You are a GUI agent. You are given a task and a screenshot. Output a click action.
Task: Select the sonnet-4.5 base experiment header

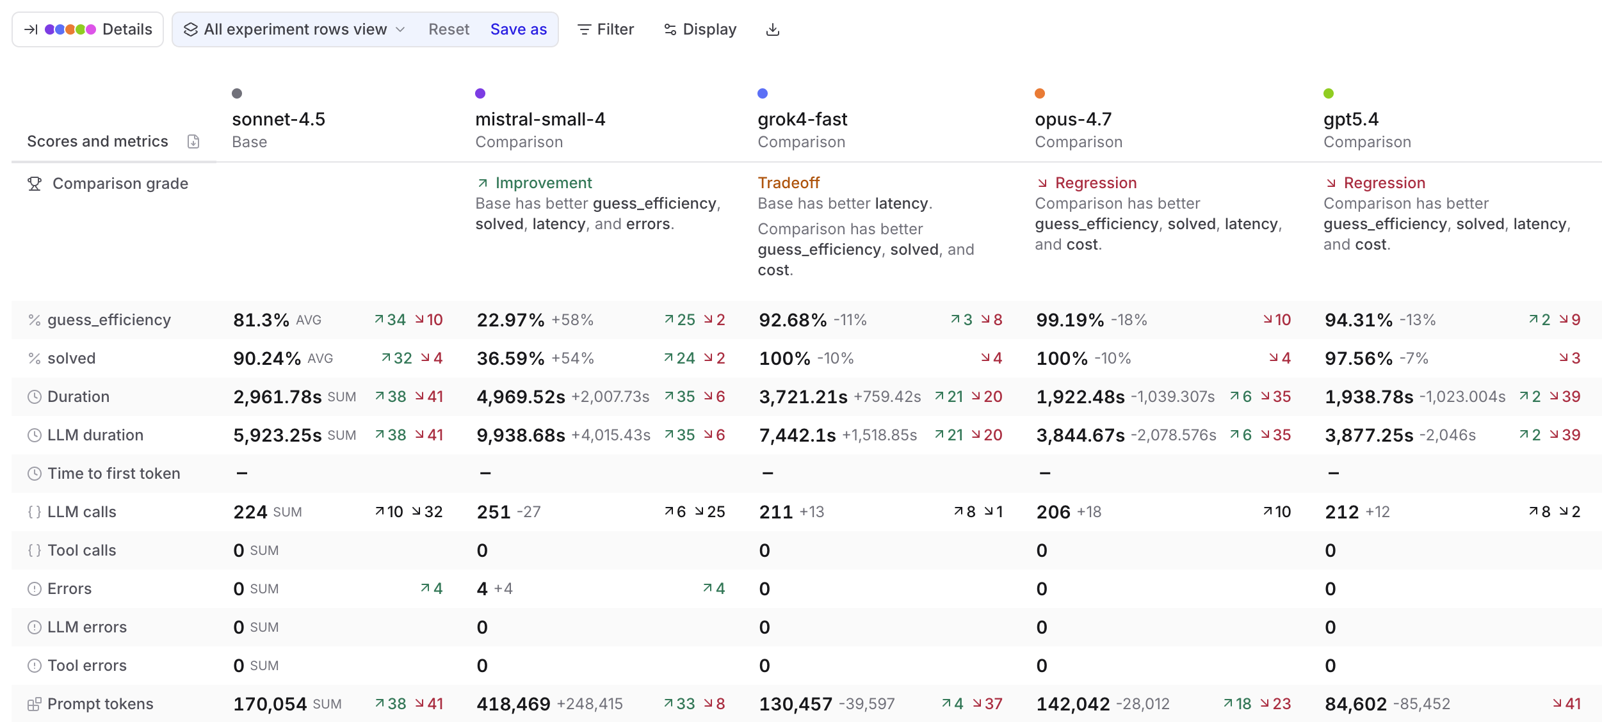pos(279,119)
